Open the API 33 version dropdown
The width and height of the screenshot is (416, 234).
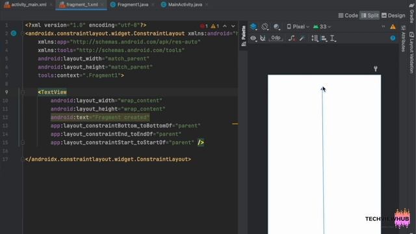322,27
